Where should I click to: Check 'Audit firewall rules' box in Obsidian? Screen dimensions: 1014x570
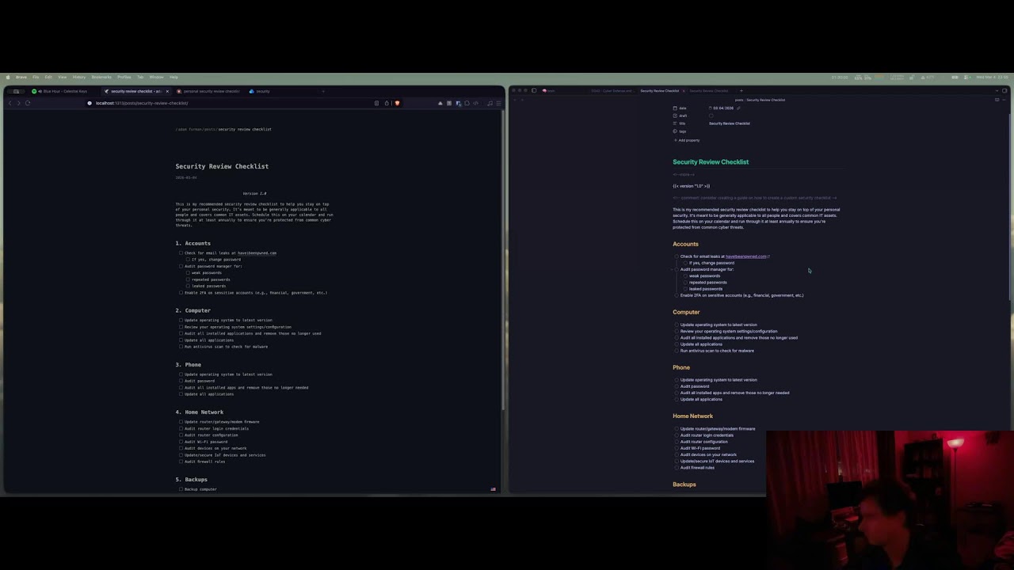(677, 468)
